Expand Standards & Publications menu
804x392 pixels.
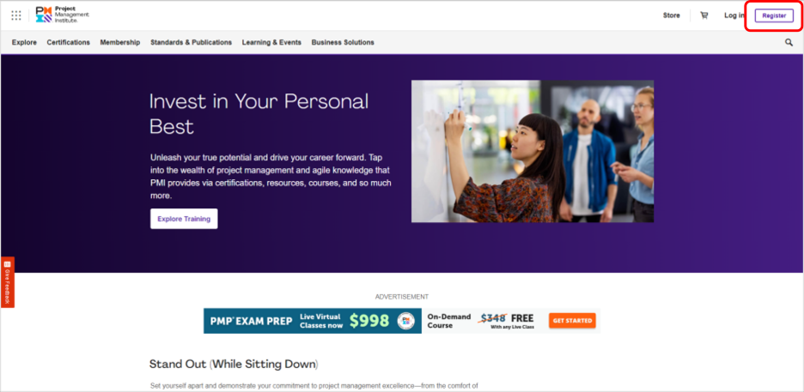191,43
